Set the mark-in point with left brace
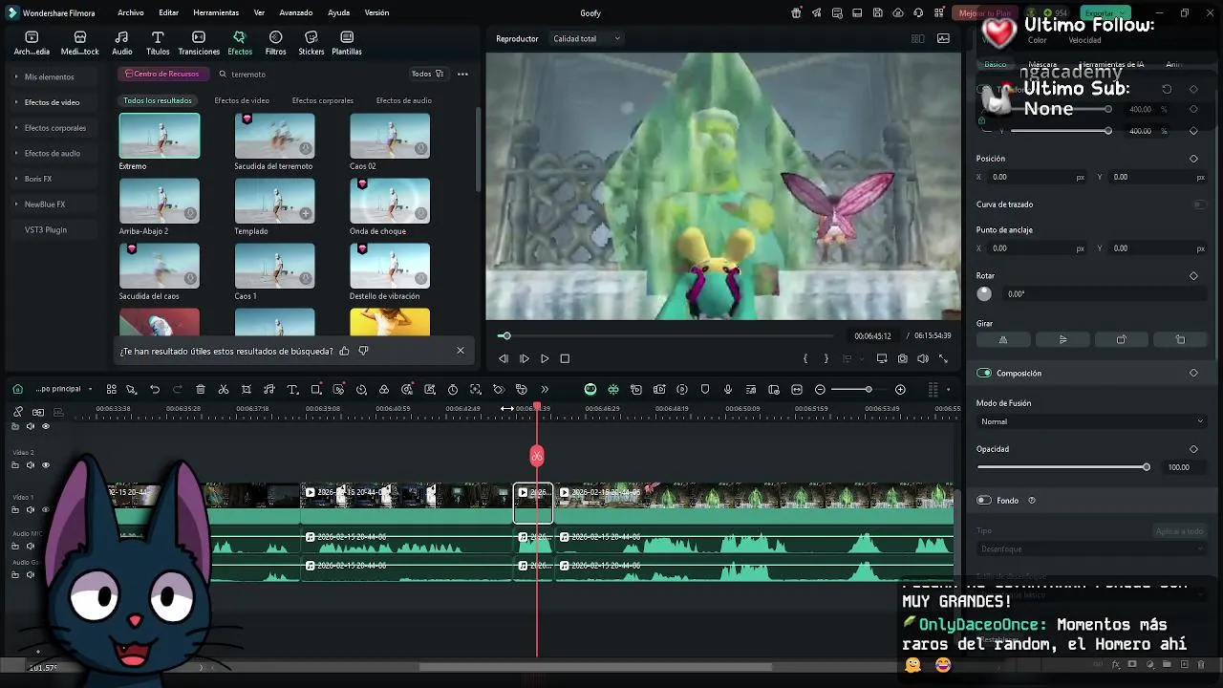The width and height of the screenshot is (1223, 688). 805,358
